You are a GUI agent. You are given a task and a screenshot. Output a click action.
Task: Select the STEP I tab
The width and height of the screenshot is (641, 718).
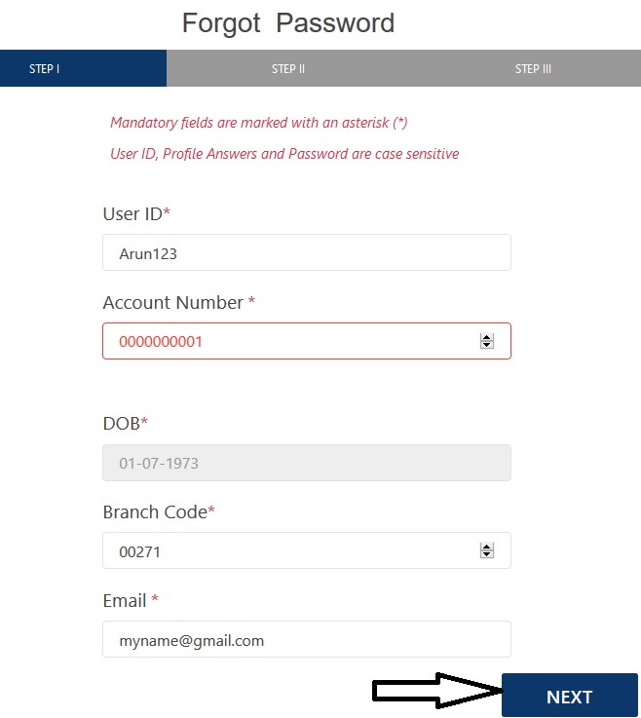click(83, 69)
